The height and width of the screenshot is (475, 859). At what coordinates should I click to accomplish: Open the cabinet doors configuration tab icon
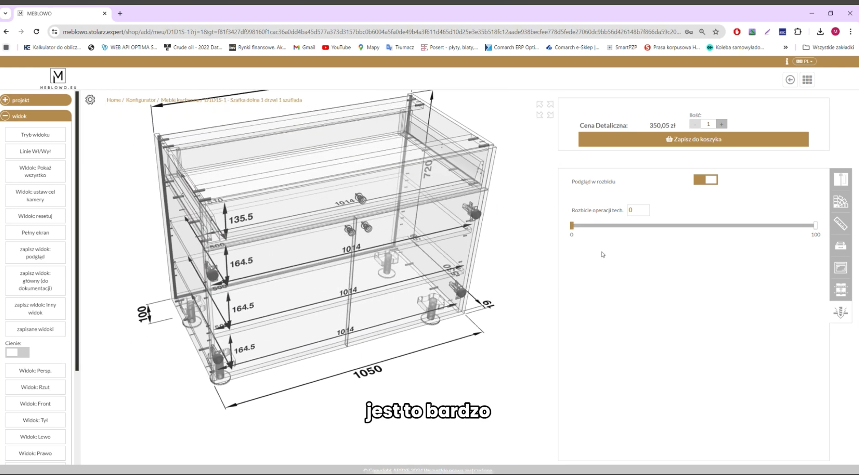tap(841, 179)
